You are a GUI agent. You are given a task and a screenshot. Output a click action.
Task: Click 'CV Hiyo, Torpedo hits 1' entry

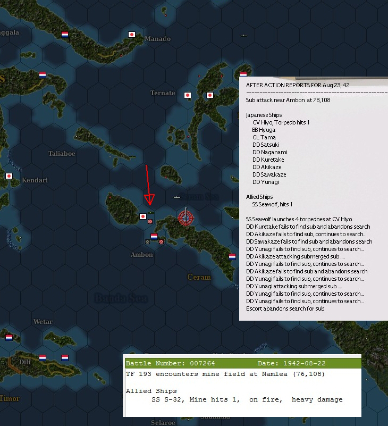(x=281, y=122)
